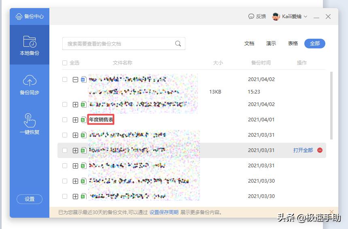Click the 年度销售表 file name
348x229 pixels.
pos(101,120)
